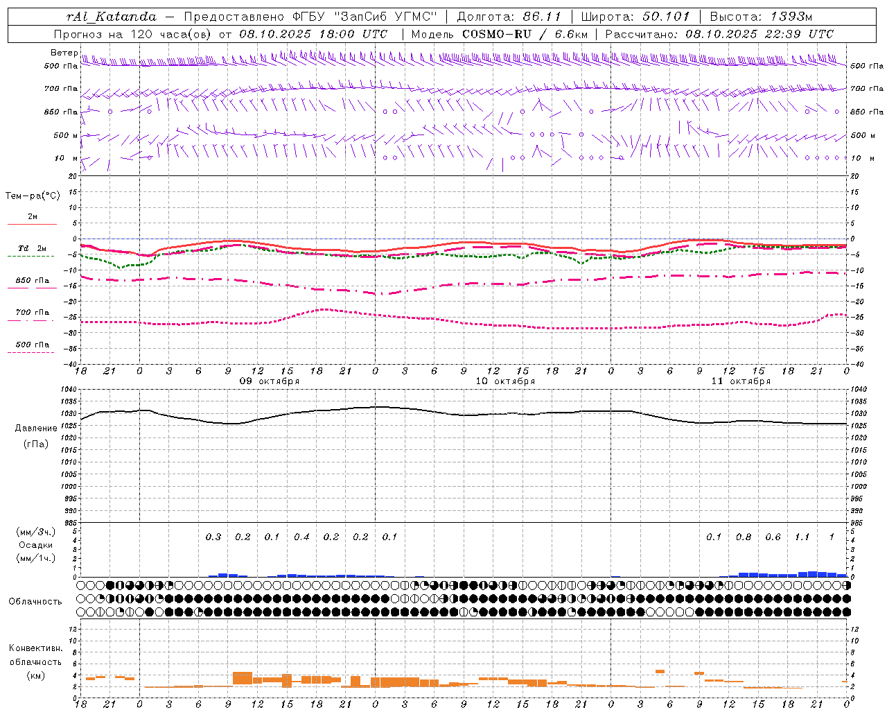887x710 pixels.
Task: Click the Td 2м dew point legend entry
Action: (32, 248)
